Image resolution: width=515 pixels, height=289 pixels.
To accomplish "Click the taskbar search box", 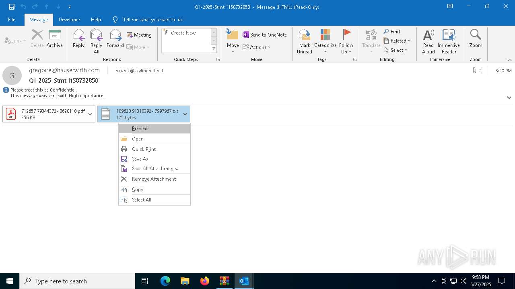I will click(x=77, y=281).
